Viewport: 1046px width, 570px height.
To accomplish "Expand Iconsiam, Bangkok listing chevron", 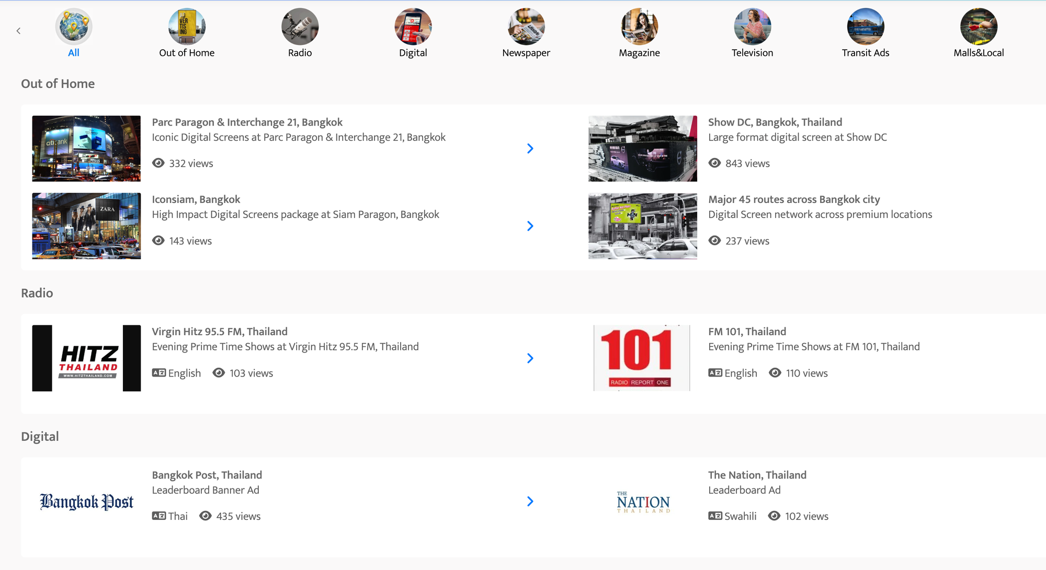I will point(530,226).
